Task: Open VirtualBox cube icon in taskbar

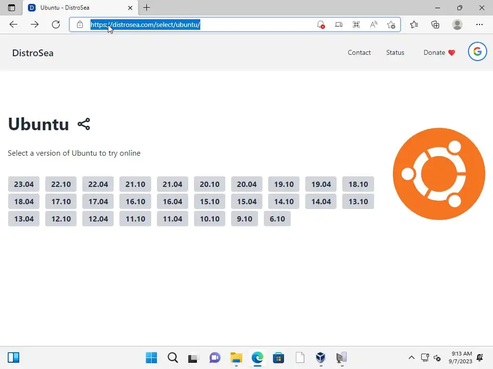Action: pyautogui.click(x=321, y=357)
